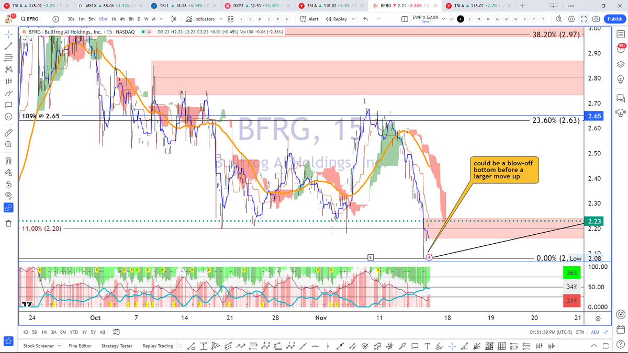Expand the timeframe interval dropdown
The height and width of the screenshot is (353, 628).
point(161,19)
